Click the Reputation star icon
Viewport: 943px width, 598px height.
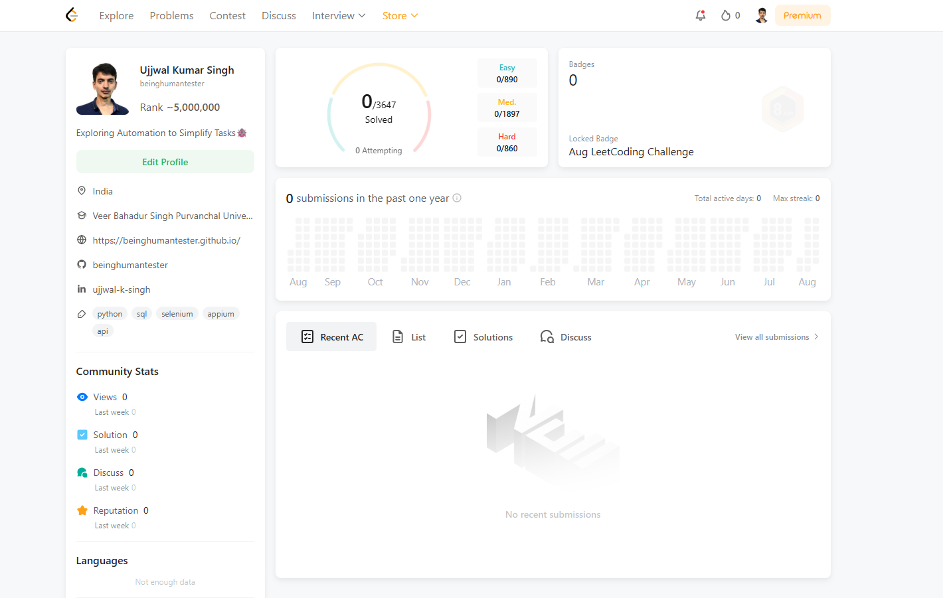pyautogui.click(x=82, y=510)
